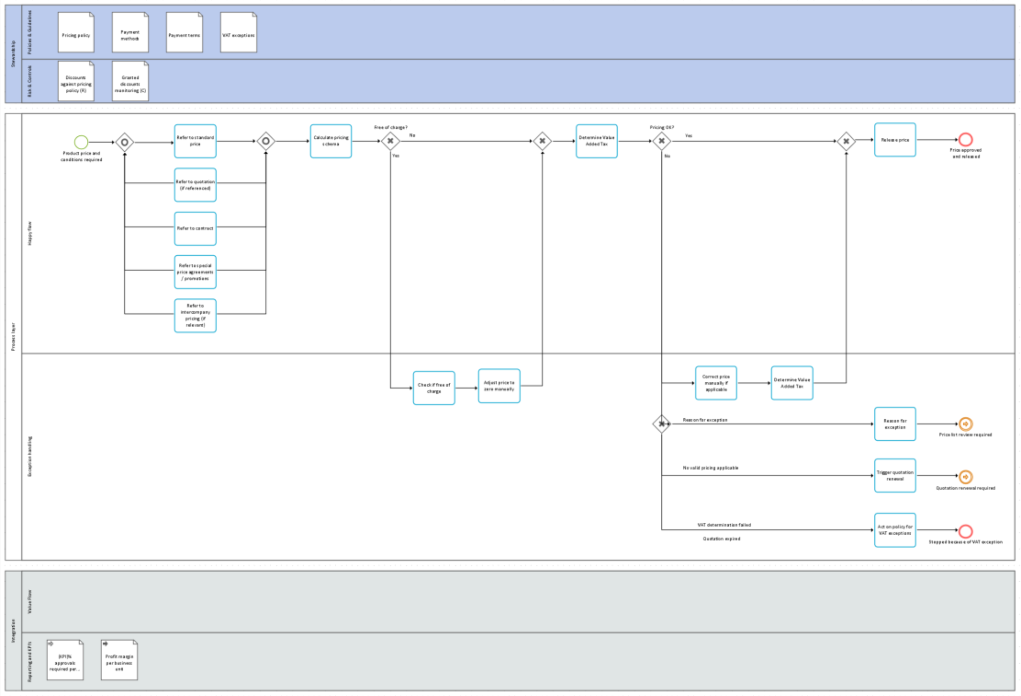Select the 'Stewardship' pool label
The width and height of the screenshot is (1021, 696).
click(13, 54)
